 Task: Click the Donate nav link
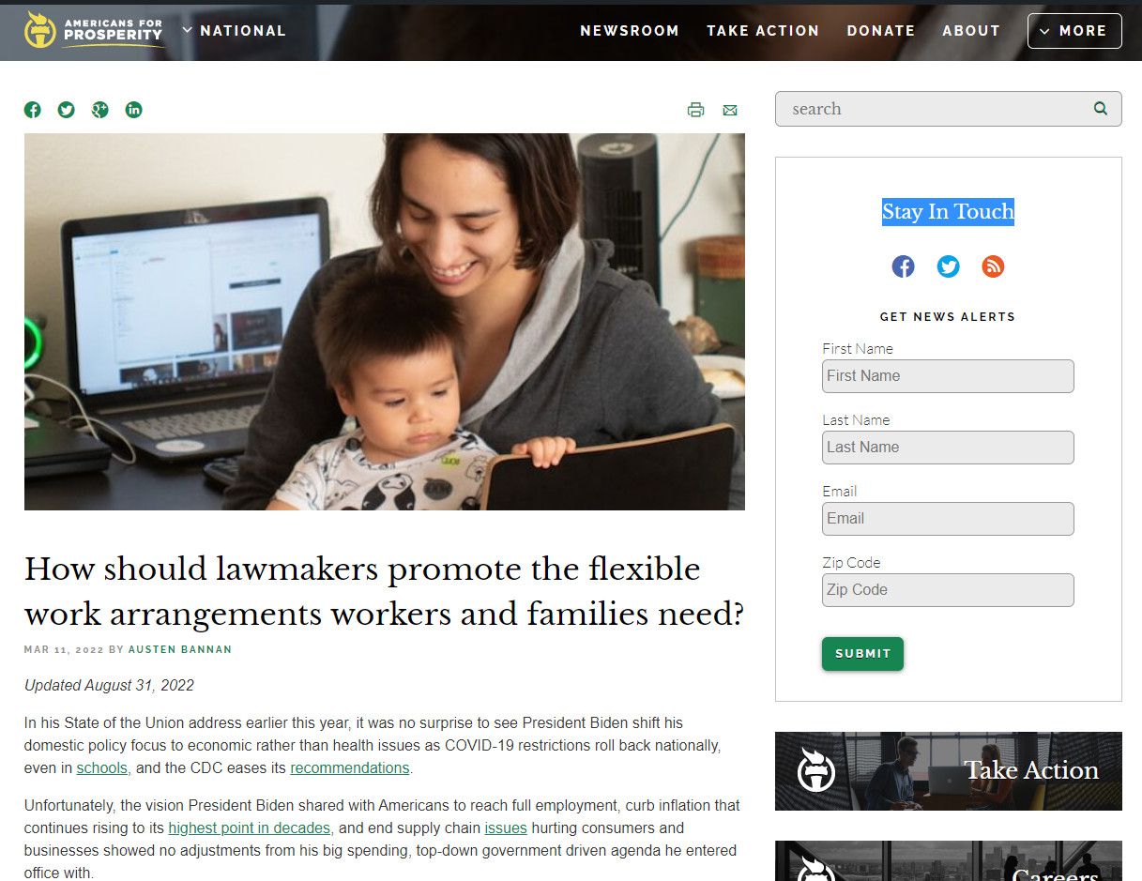click(x=881, y=31)
